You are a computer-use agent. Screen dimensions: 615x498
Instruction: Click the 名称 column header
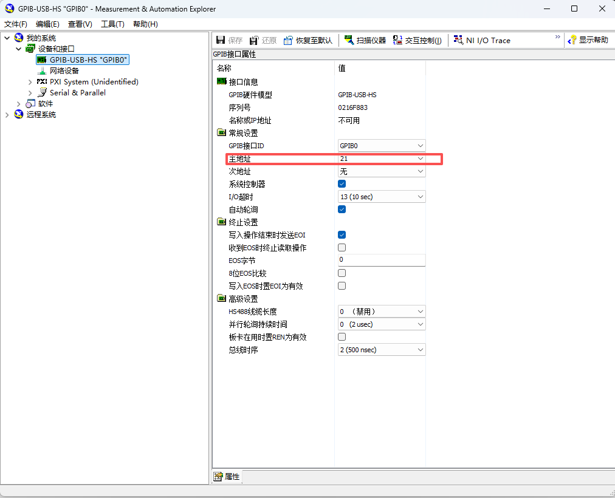point(224,68)
